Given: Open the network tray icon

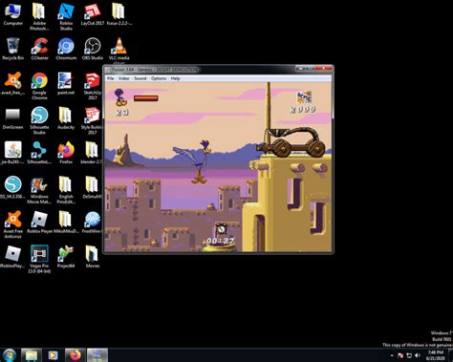Looking at the screenshot, I should [409, 355].
